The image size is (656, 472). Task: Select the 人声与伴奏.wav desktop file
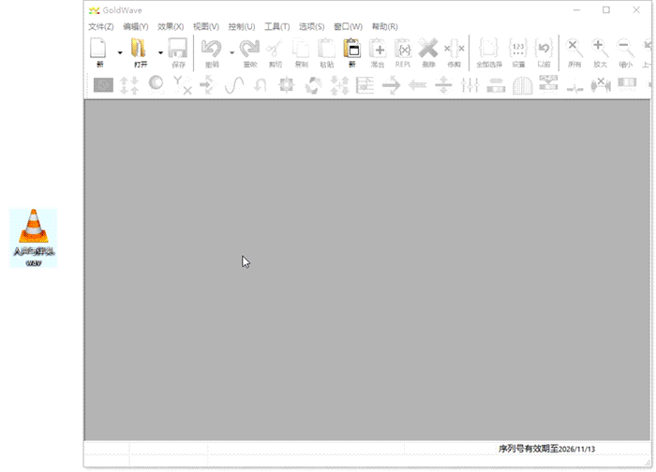(x=34, y=238)
